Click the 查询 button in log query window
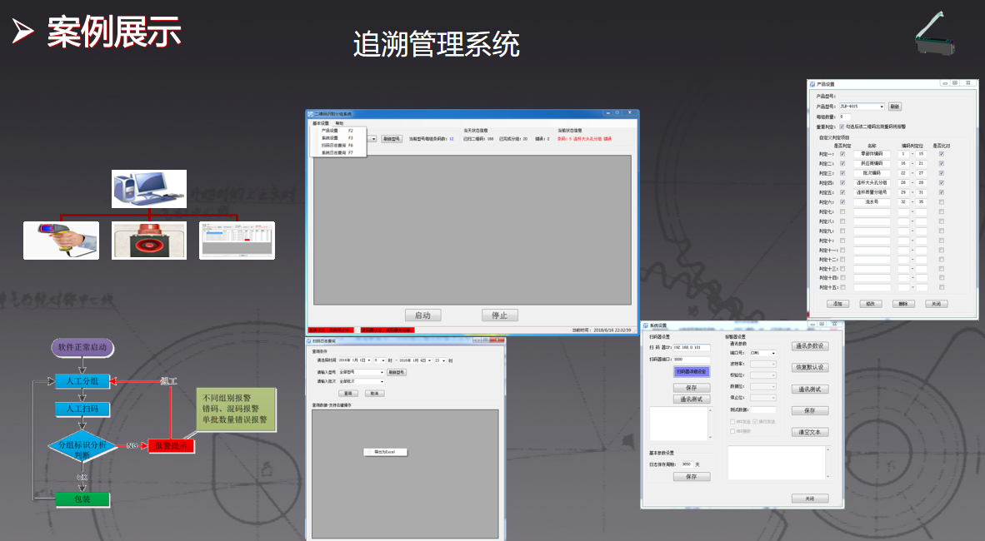This screenshot has width=985, height=541. pyautogui.click(x=348, y=394)
